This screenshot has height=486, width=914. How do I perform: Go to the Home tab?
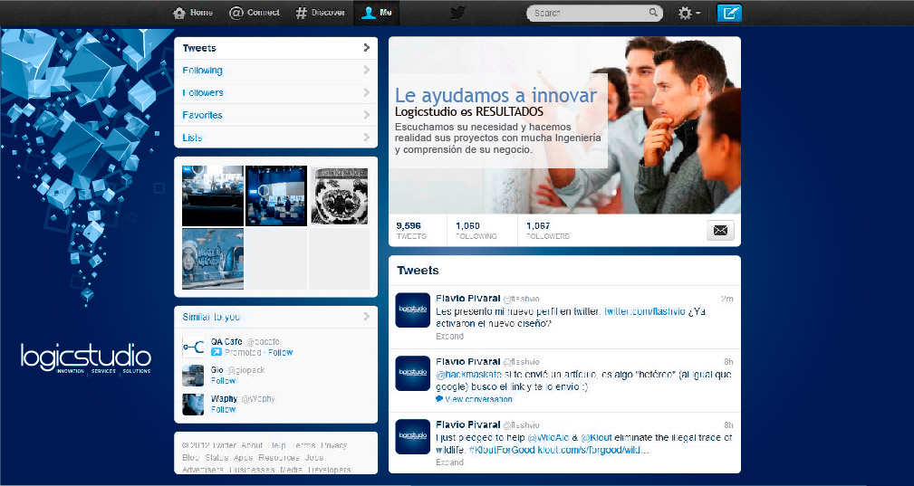point(193,13)
